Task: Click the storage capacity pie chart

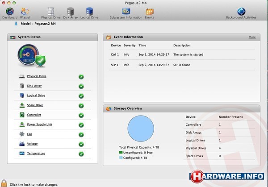Action: coord(141,129)
